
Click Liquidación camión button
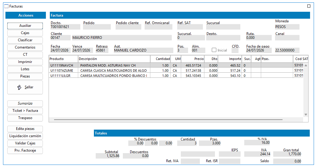click(25, 136)
